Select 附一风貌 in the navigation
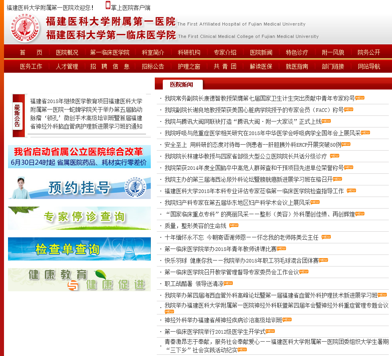The image size is (392, 356). (333, 52)
